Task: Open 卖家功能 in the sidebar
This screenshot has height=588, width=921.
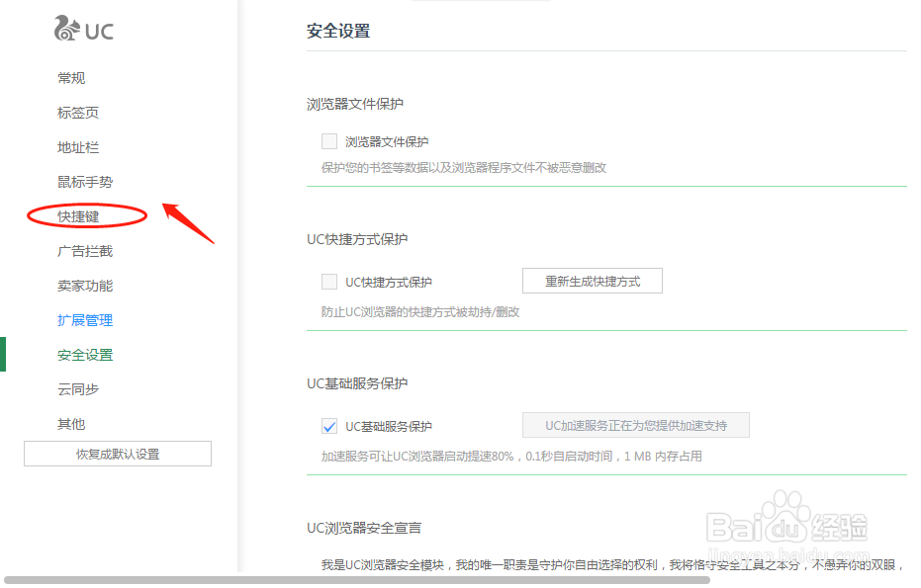Action: pos(85,286)
